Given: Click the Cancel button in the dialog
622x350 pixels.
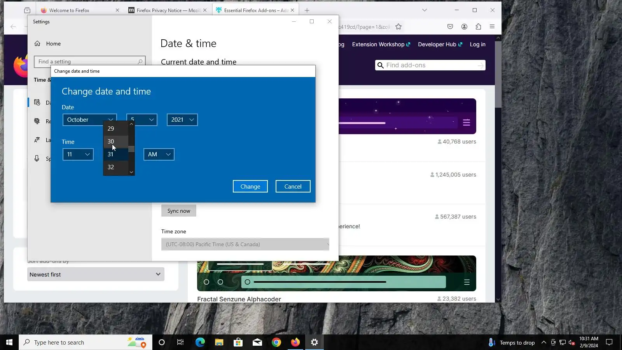Looking at the screenshot, I should click(293, 186).
